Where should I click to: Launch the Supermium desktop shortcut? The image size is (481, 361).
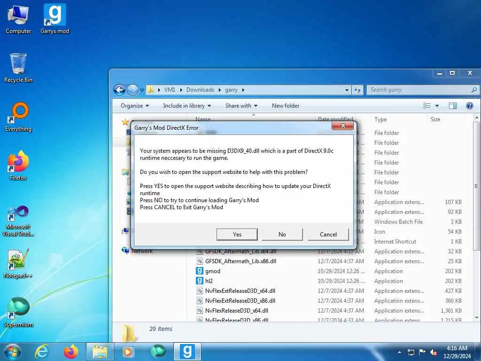tap(18, 313)
